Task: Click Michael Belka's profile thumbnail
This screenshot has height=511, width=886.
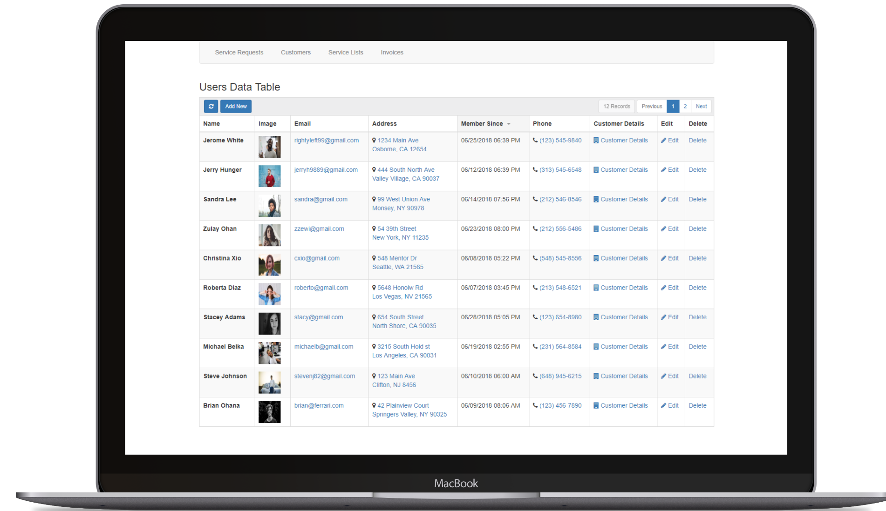Action: (270, 353)
